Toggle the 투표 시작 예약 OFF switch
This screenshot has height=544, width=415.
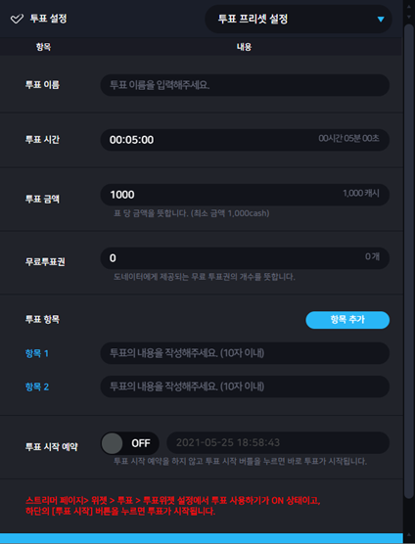[x=130, y=443]
